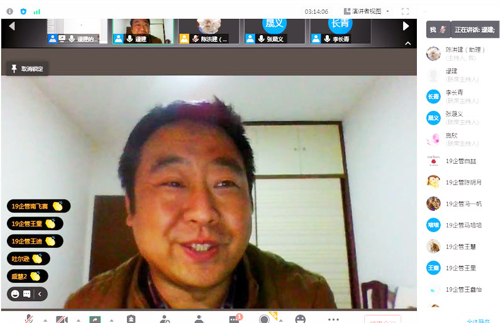Click the 我 mute status tab

click(438, 29)
